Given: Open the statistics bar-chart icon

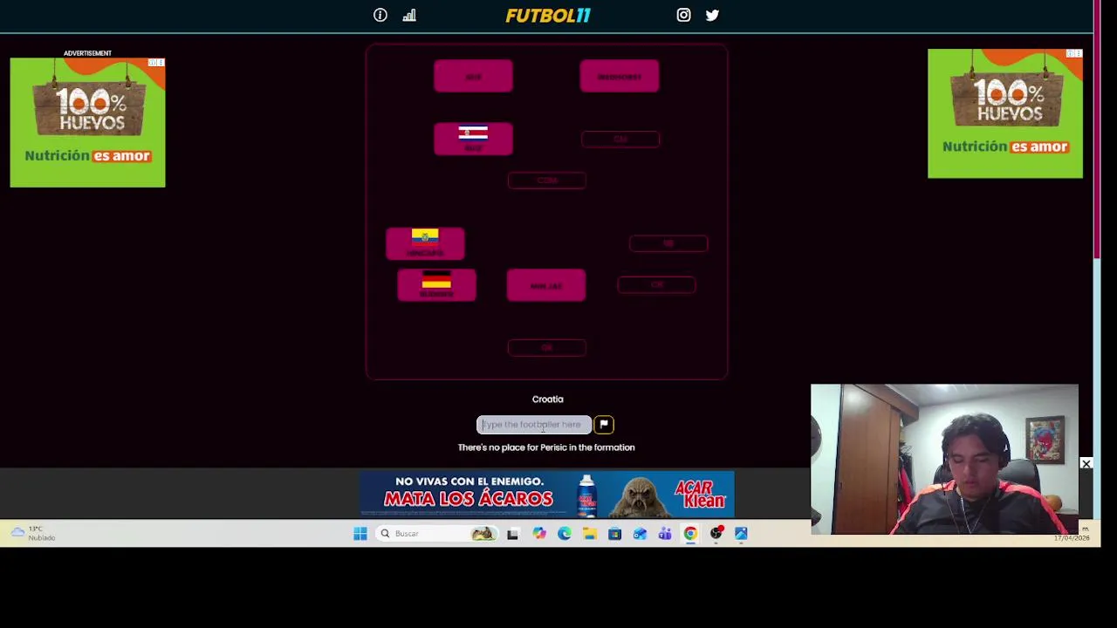Looking at the screenshot, I should [409, 15].
